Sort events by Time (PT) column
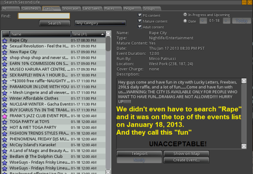Screen dimensions: 253x174 (x=88, y=34)
